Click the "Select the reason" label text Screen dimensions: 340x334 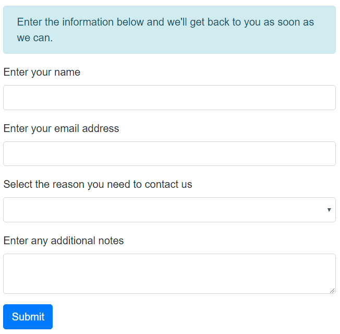point(98,184)
